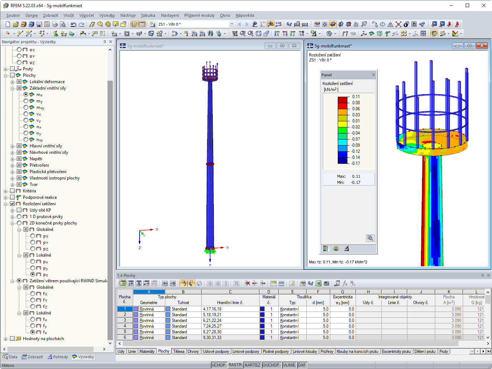Screen dimensions: 492x369
Task: Click the open folder icon in the toolbar
Action: click(15, 24)
